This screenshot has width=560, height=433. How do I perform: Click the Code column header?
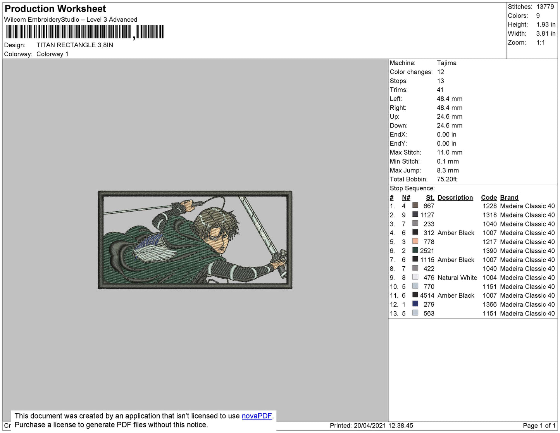pos(489,197)
